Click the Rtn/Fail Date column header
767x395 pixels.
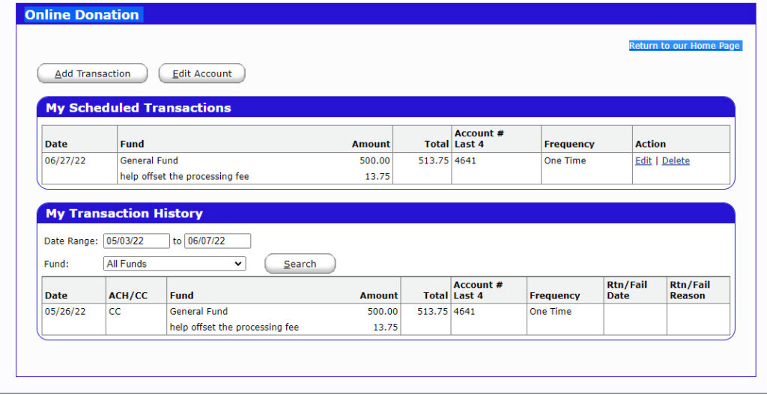point(626,290)
